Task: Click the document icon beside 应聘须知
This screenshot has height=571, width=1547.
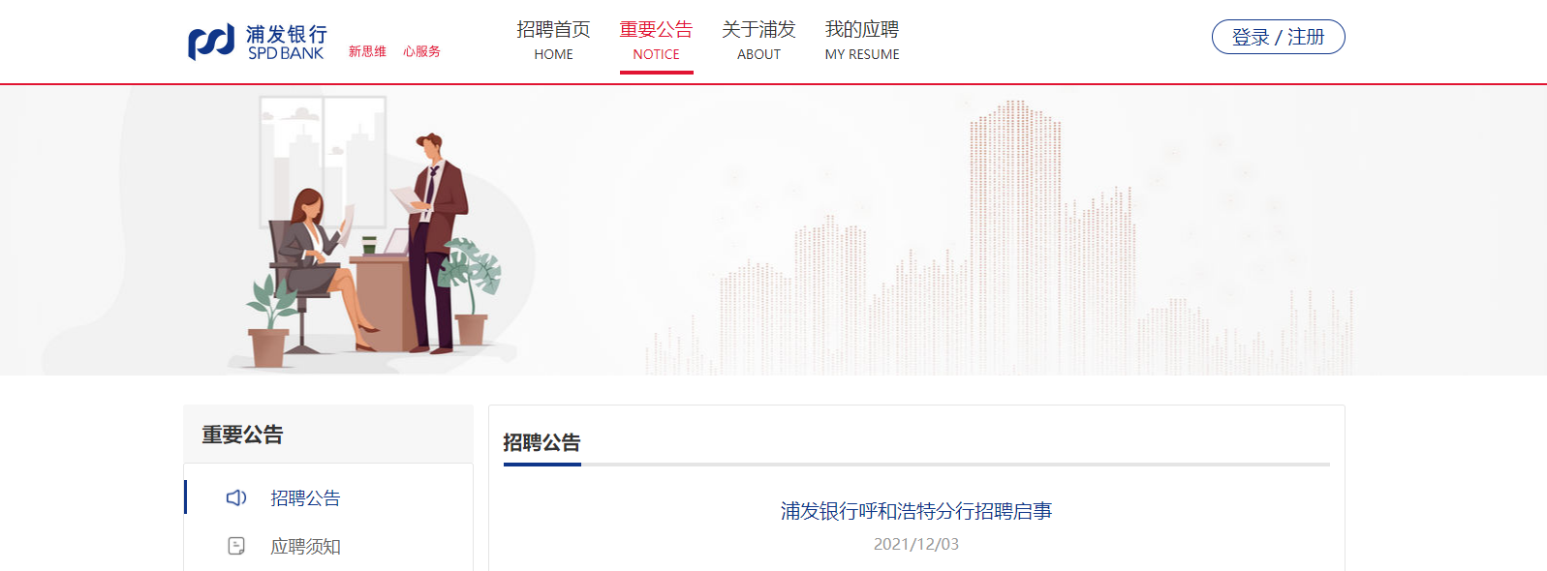Action: (x=236, y=546)
